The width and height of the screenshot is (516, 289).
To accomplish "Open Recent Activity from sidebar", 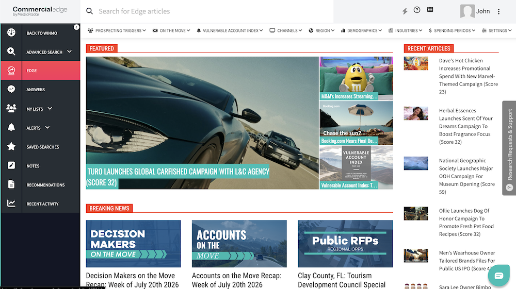I will click(x=42, y=204).
